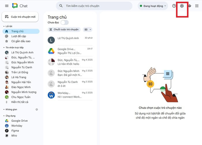Open the Google apps grid
The width and height of the screenshot is (202, 145).
(x=197, y=6)
